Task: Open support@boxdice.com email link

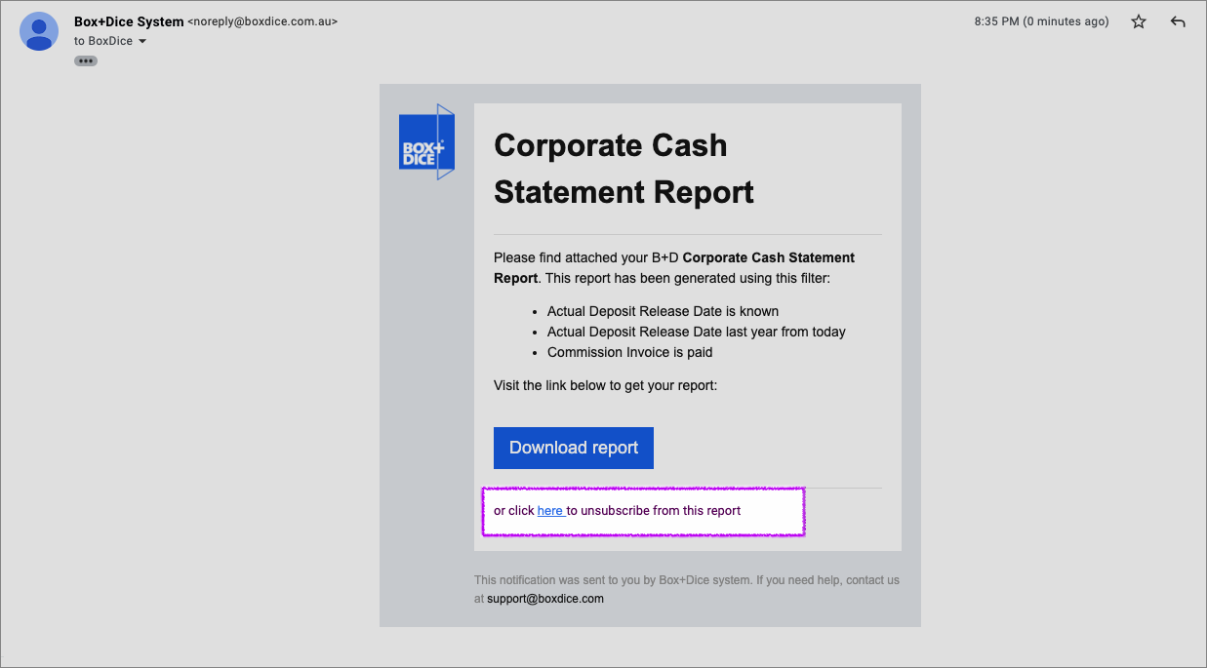Action: [545, 599]
